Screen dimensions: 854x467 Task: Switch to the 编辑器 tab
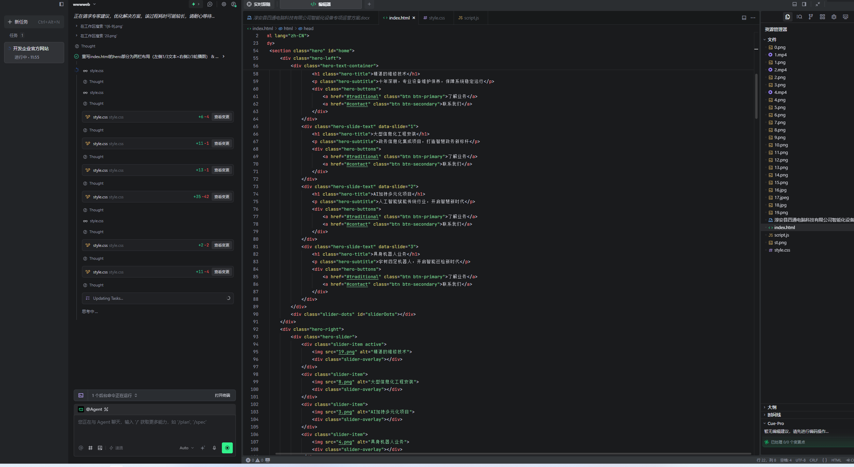point(321,4)
